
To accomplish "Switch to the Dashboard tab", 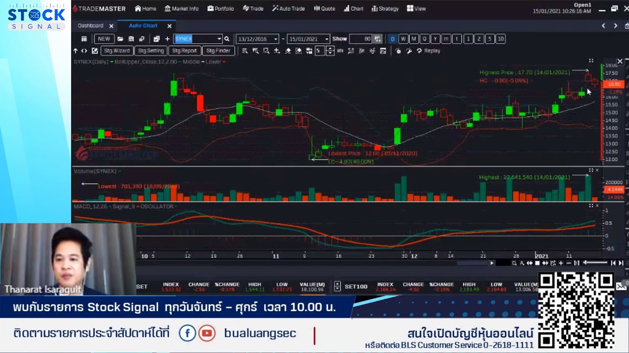I will pos(90,25).
